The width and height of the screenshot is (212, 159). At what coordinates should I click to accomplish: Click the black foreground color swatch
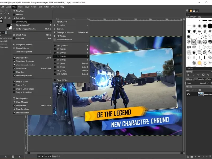click(x=8, y=26)
